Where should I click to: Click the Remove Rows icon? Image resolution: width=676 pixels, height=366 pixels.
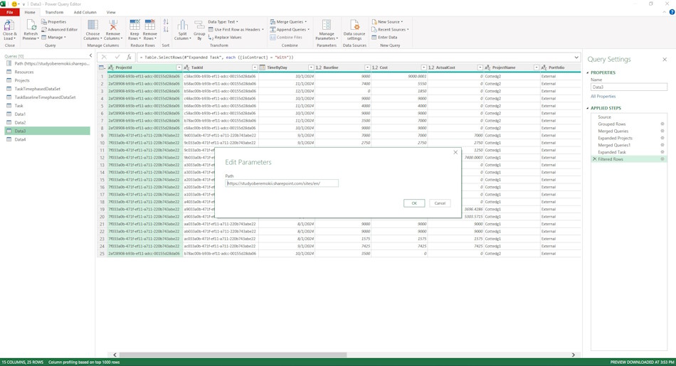click(149, 25)
